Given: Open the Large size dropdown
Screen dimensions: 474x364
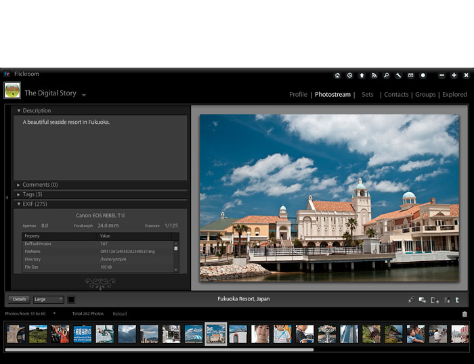Looking at the screenshot, I should (48, 299).
